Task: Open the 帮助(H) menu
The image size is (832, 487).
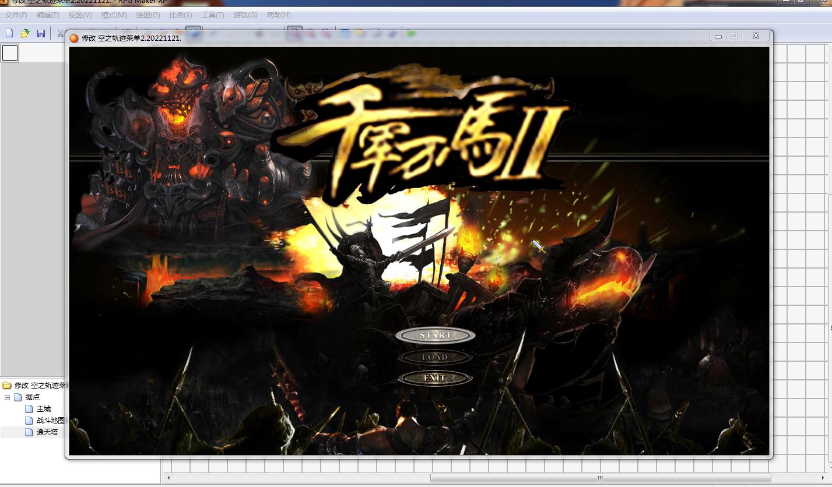Action: tap(279, 15)
